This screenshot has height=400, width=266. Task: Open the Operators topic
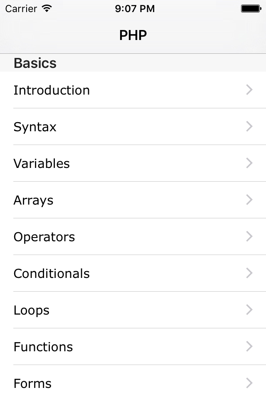[x=44, y=237]
